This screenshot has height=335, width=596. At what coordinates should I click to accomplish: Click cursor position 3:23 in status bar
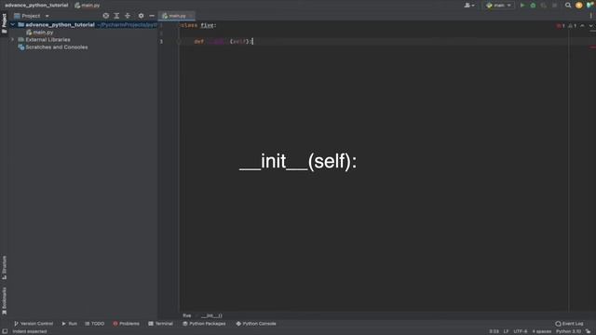click(x=494, y=331)
